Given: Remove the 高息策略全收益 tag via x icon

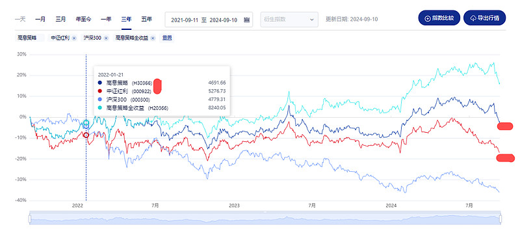Looking at the screenshot, I should point(153,38).
